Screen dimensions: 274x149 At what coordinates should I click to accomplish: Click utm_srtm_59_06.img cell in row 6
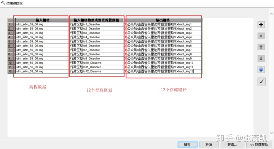click(43, 46)
